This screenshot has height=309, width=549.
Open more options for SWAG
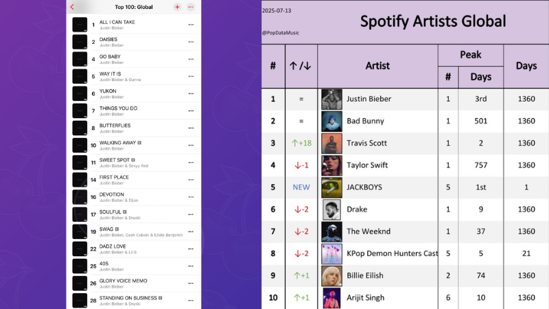(191, 231)
